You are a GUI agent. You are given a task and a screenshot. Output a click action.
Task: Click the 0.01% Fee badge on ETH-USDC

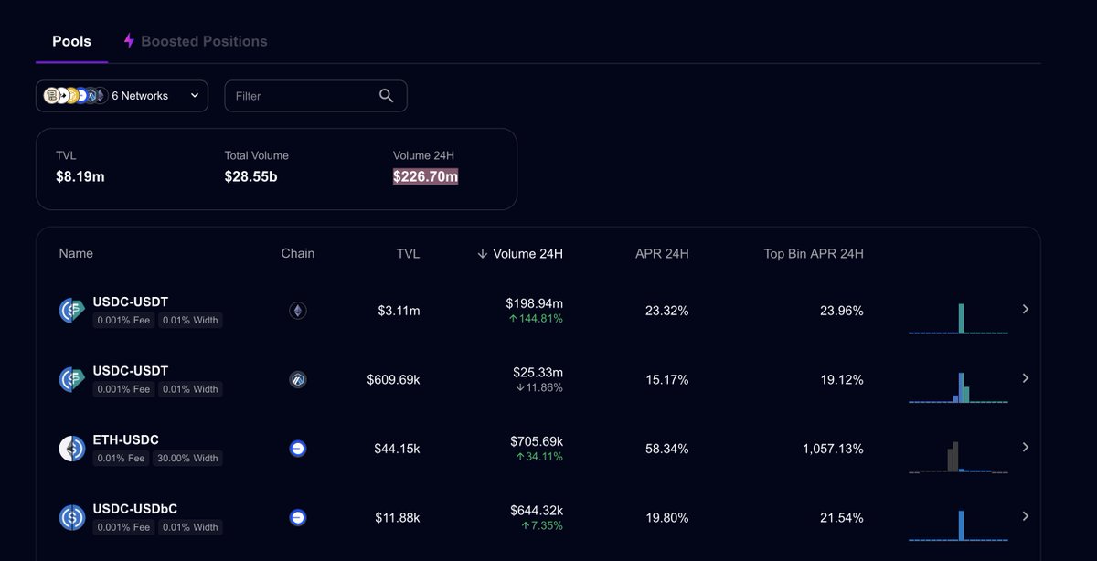[x=122, y=459]
